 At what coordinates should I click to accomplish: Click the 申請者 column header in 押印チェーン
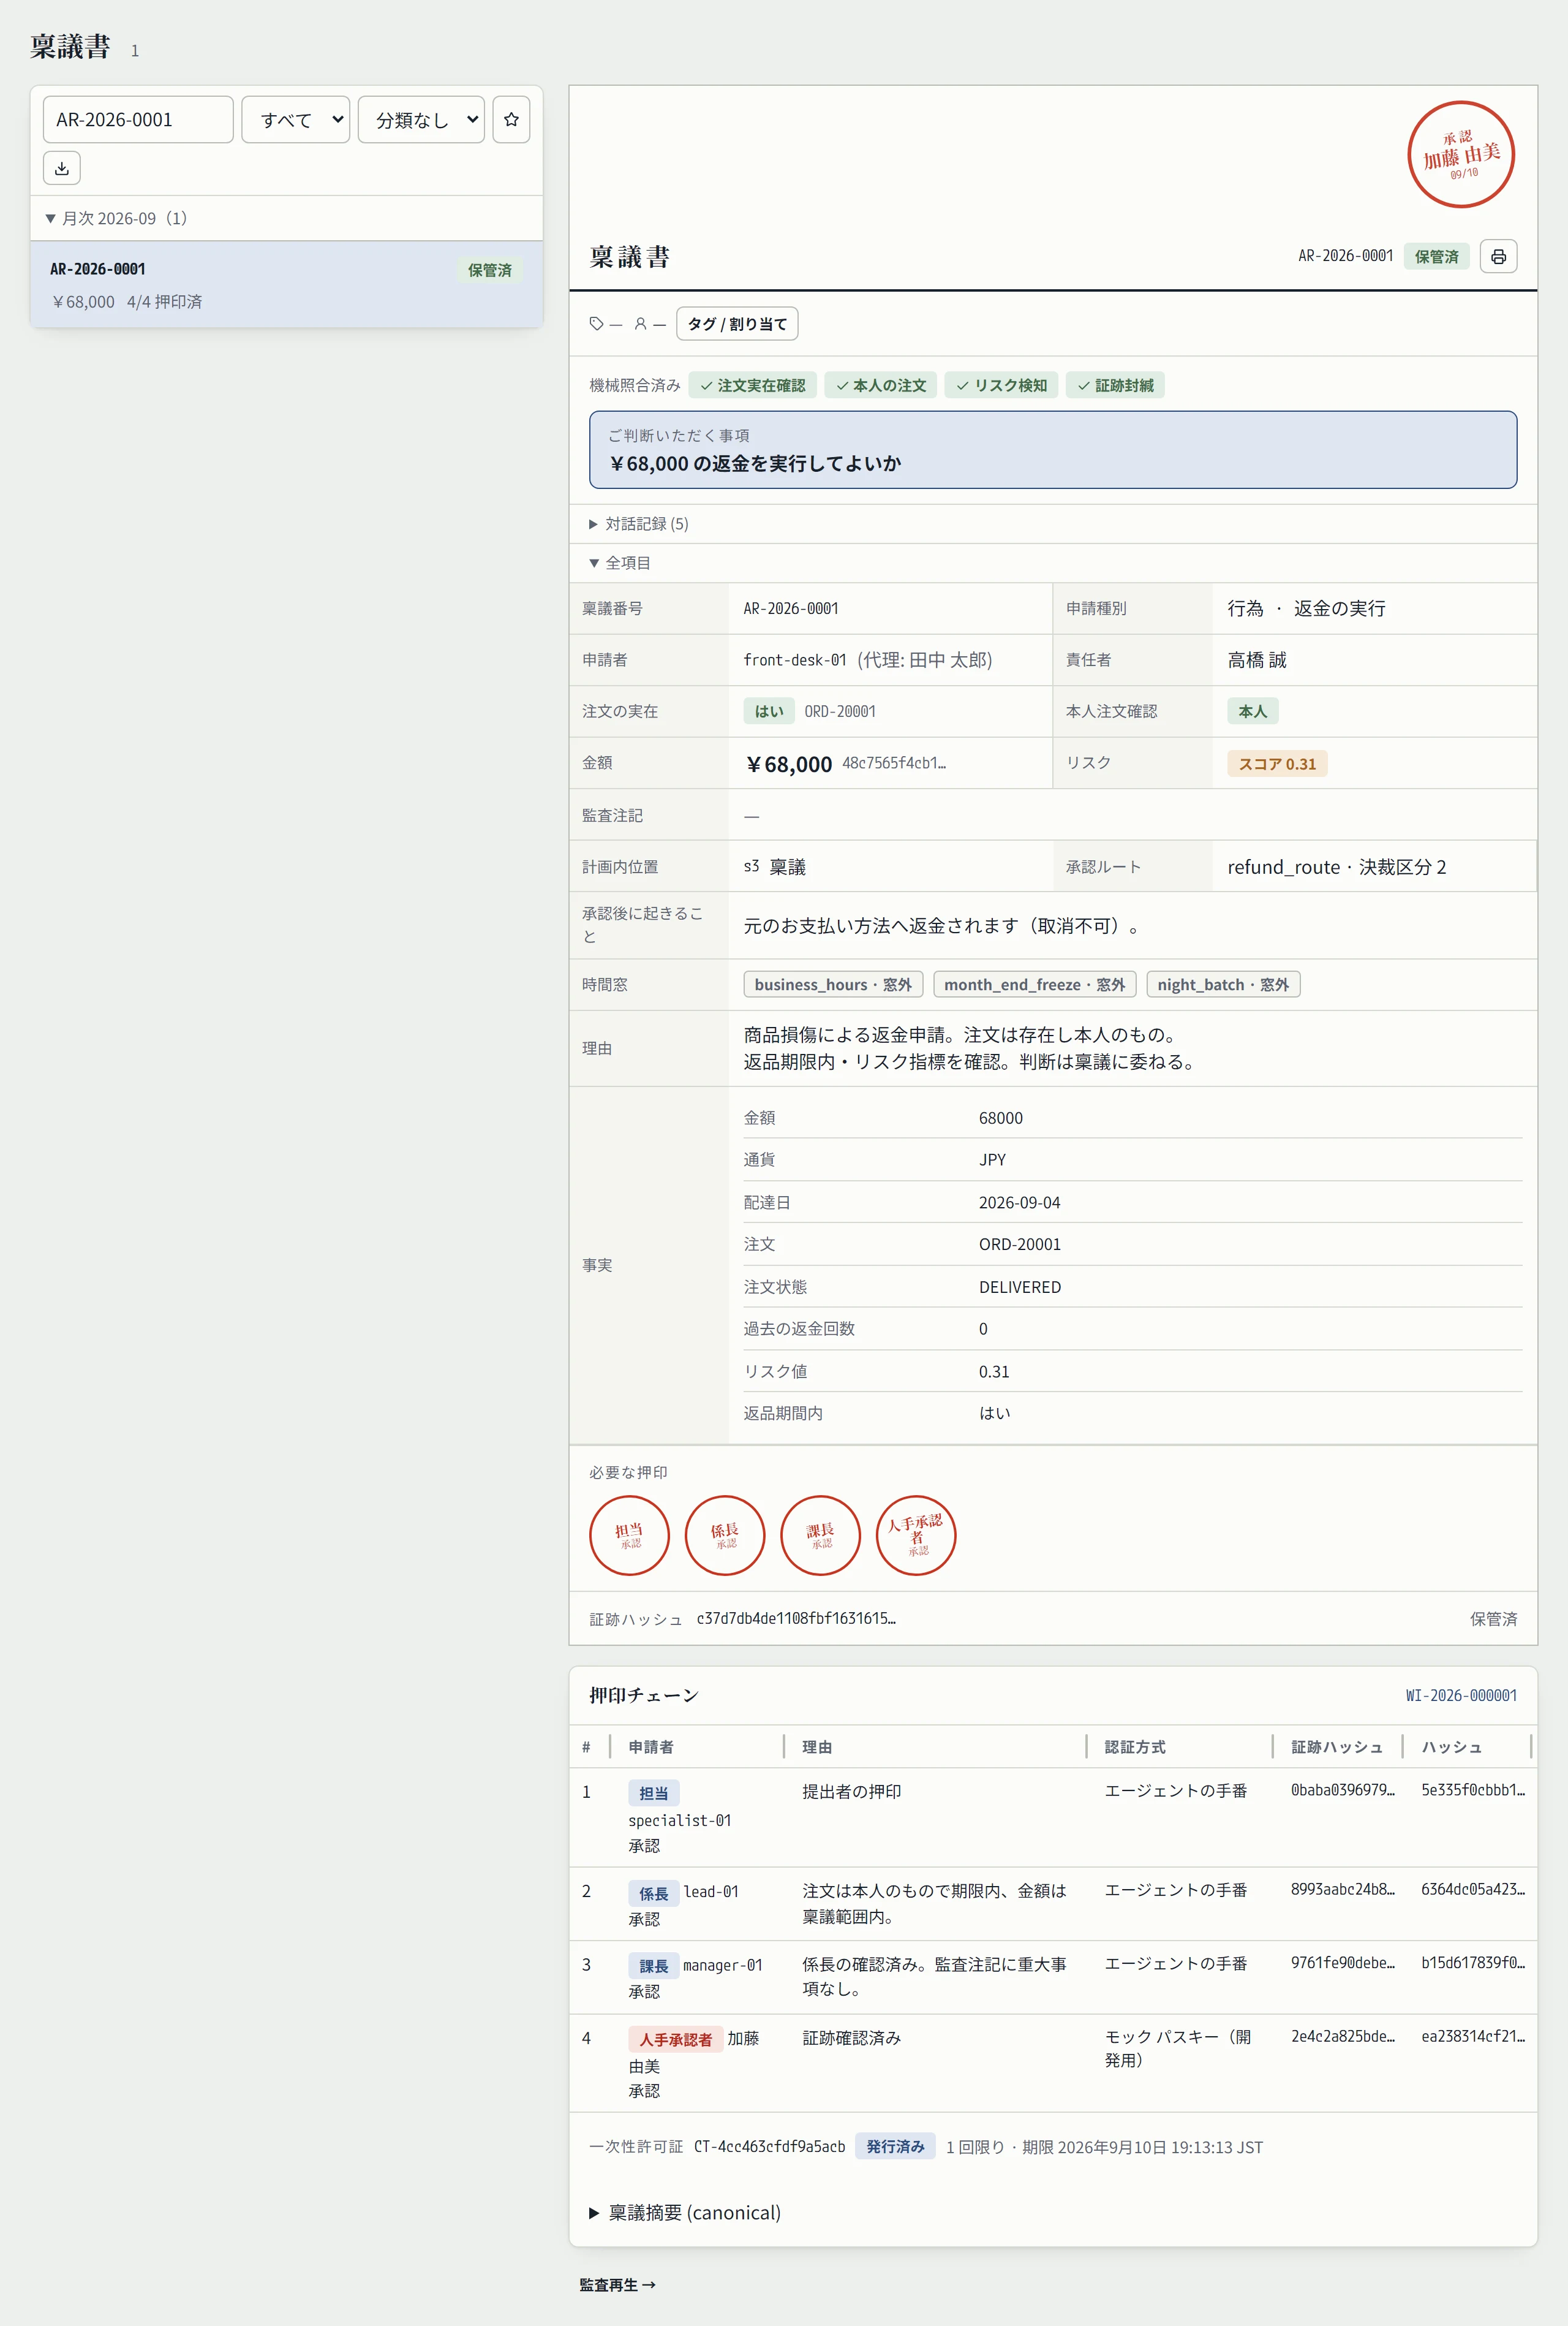click(651, 1747)
